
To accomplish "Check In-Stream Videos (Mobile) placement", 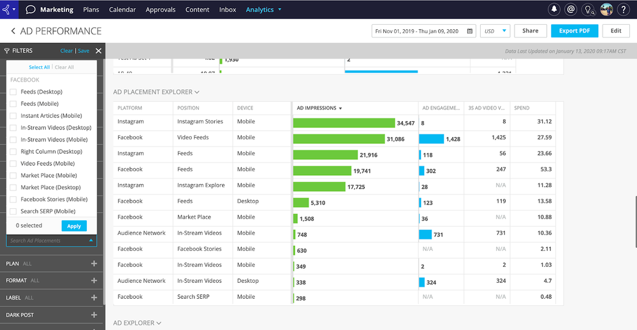I will click(x=13, y=140).
